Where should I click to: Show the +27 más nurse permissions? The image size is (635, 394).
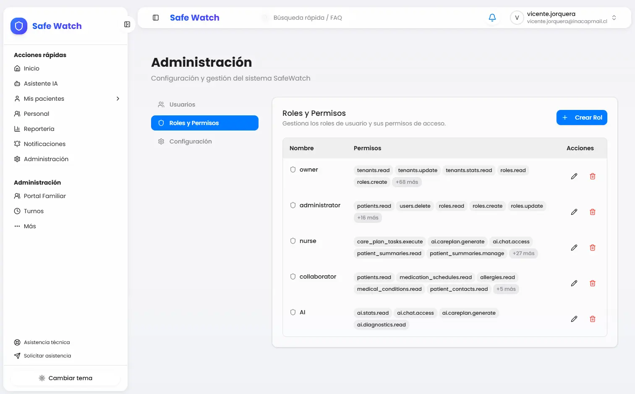coord(523,253)
